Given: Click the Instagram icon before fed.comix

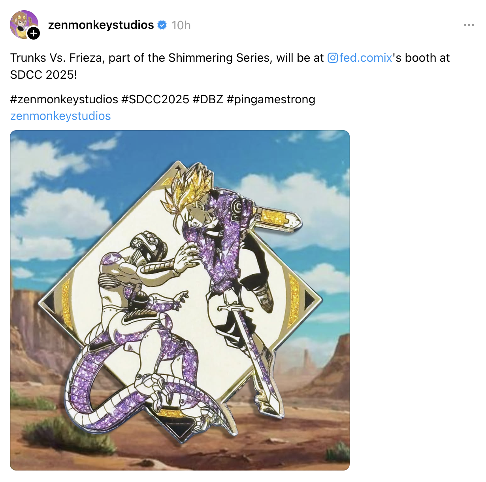Looking at the screenshot, I should 333,58.
